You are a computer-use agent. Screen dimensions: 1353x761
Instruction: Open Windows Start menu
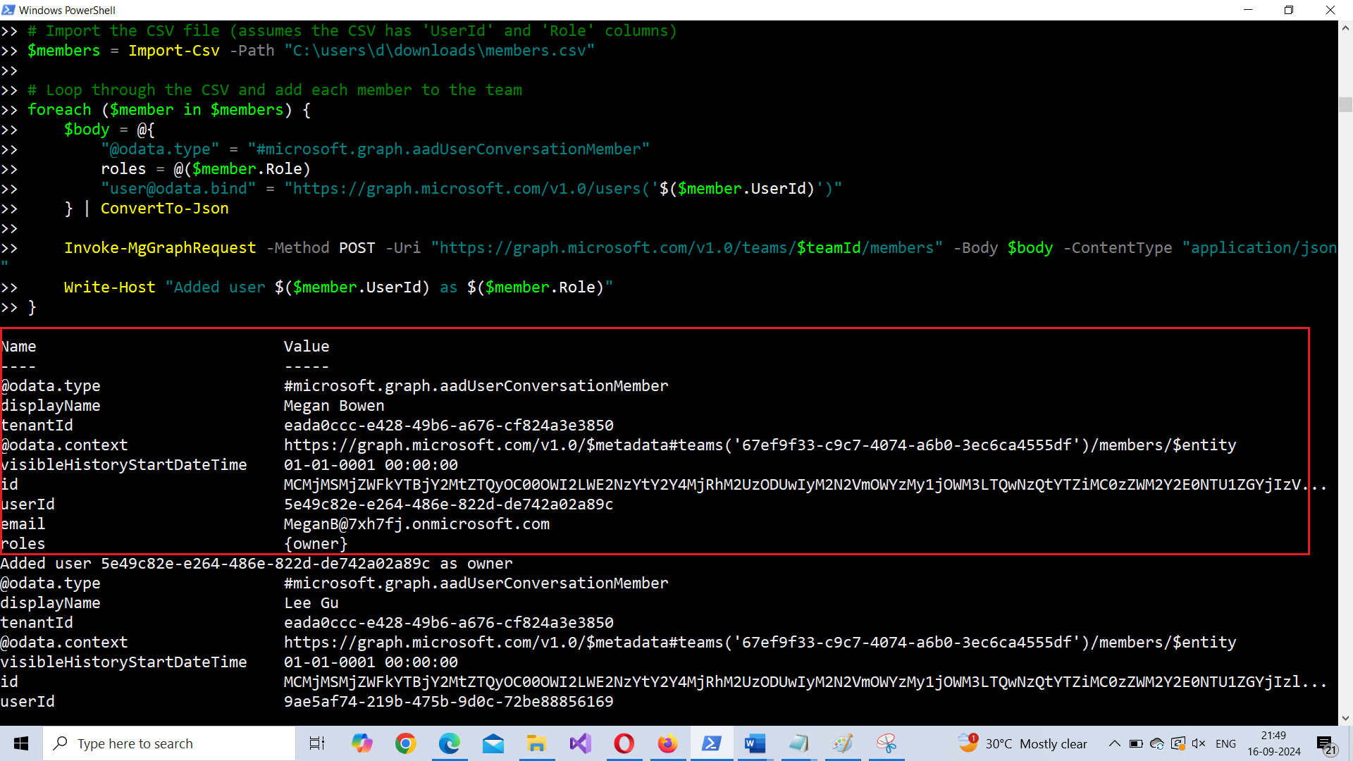[21, 743]
